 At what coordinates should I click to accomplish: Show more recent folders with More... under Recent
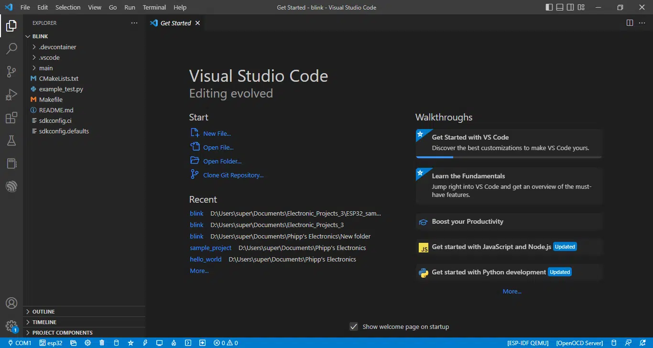tap(199, 271)
